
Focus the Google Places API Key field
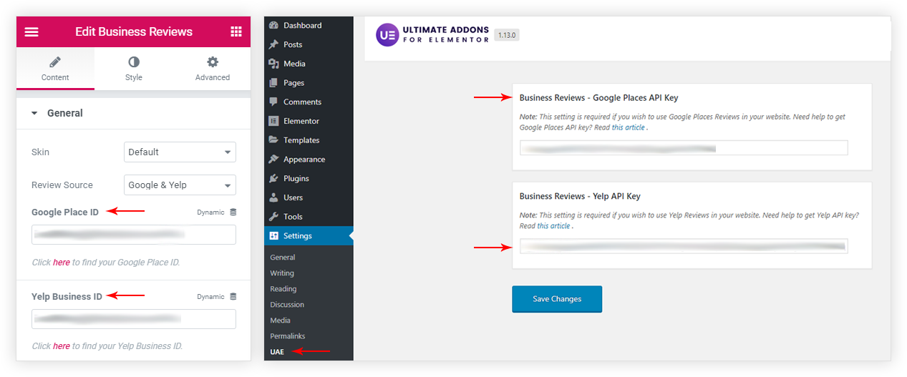(684, 148)
